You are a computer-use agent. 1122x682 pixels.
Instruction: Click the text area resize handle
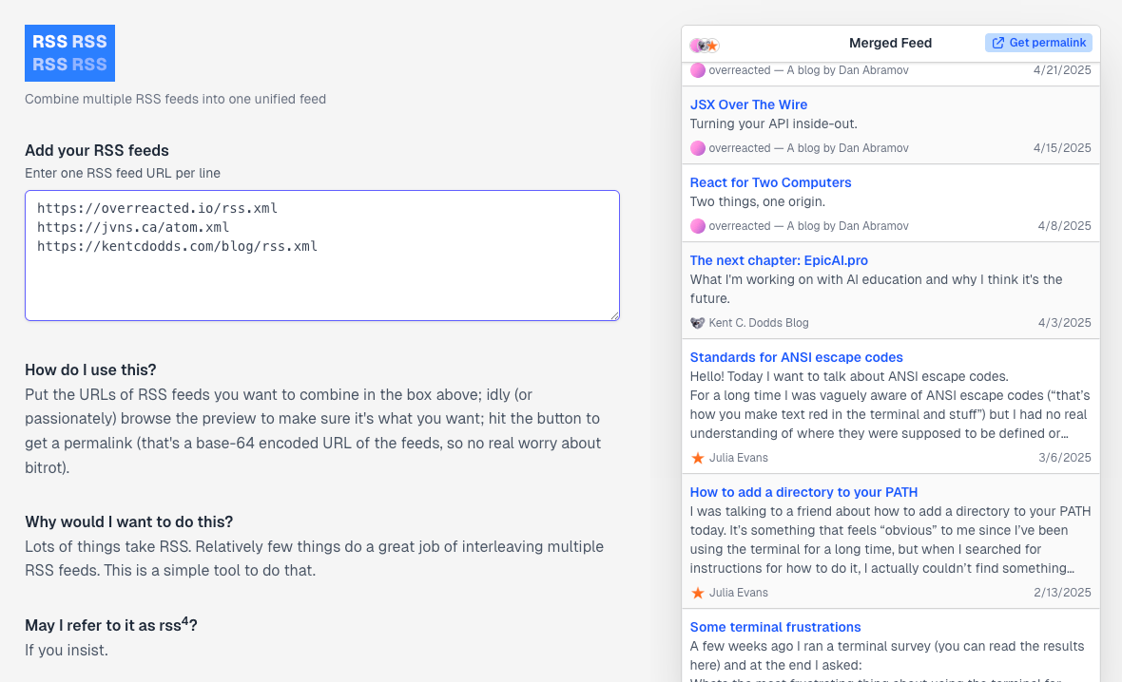[x=614, y=315]
